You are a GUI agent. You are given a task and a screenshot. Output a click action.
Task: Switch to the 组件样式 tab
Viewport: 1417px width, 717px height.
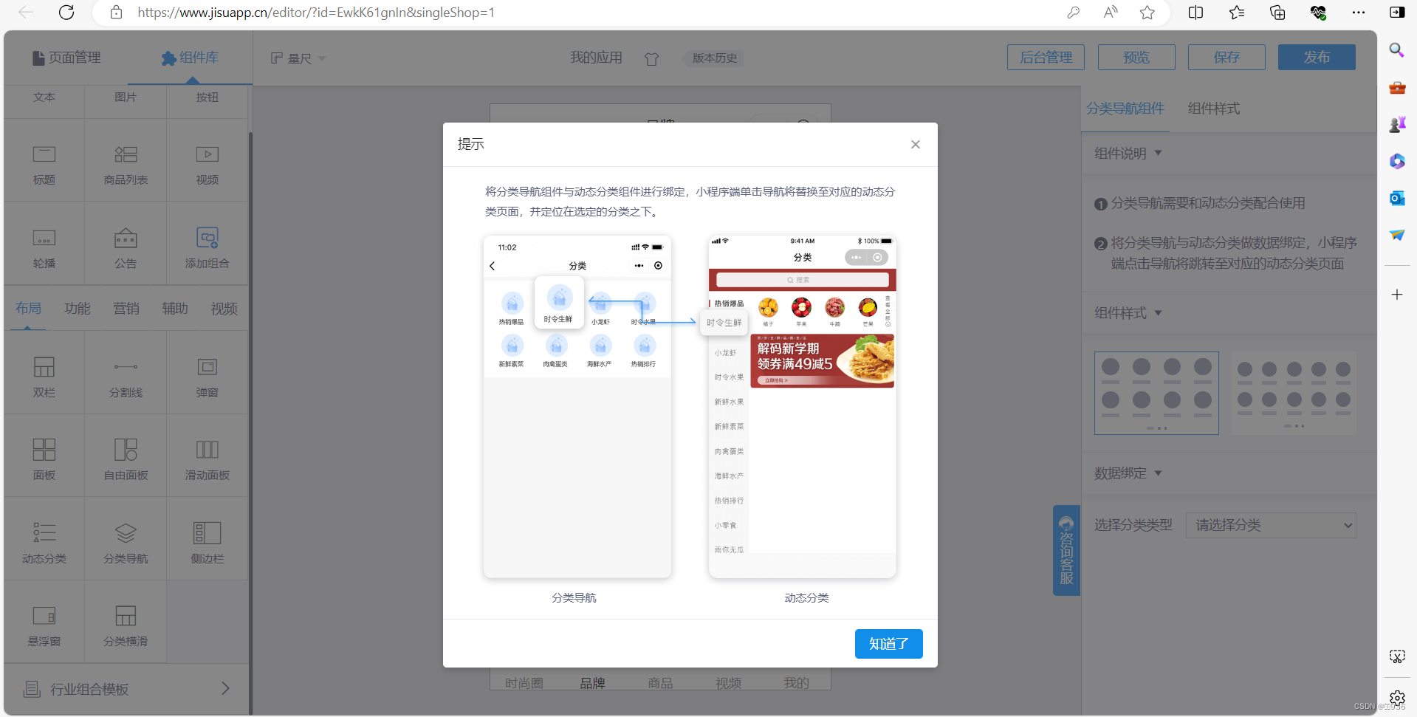(x=1213, y=109)
